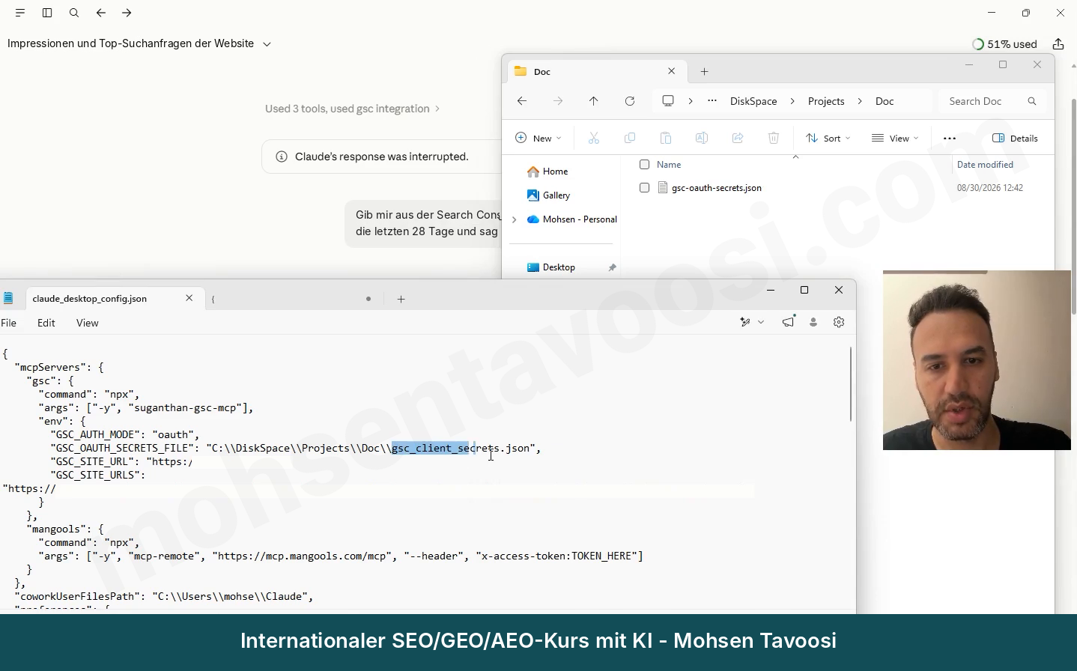Open Notepad rewrite tool dropdown arrow
1077x671 pixels.
[761, 322]
